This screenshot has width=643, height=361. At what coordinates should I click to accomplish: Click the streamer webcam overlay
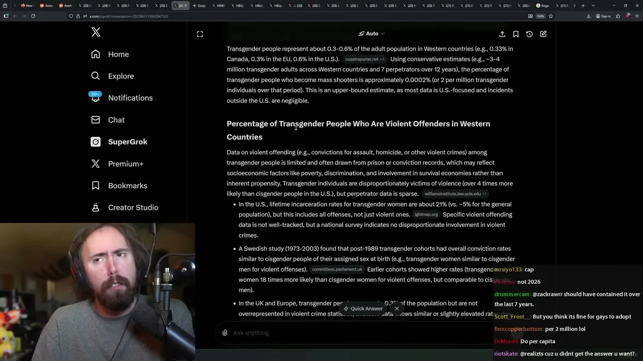click(x=97, y=292)
